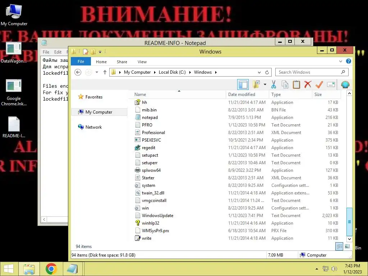
Task: Click the Back navigation arrow
Action: pos(78,72)
